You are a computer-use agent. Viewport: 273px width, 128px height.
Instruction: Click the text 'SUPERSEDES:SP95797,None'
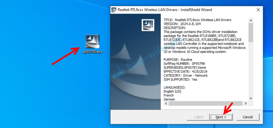coord(185,67)
